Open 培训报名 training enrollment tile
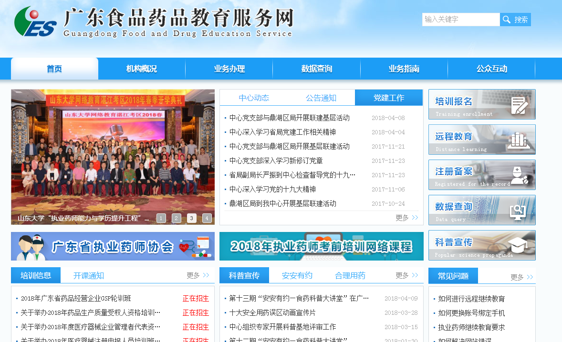The image size is (562, 342). (x=481, y=104)
